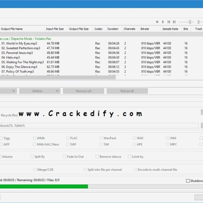Image resolution: width=203 pixels, height=203 pixels.
Task: Select 02. Sweetest Perfection.mp3 row
Action: tap(101, 48)
